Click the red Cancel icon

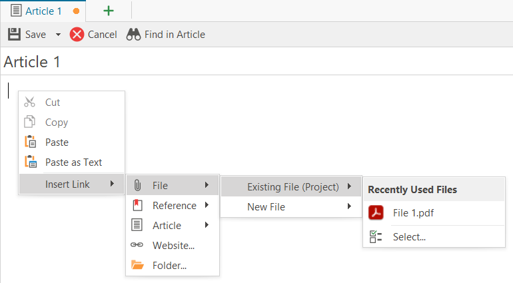[77, 35]
